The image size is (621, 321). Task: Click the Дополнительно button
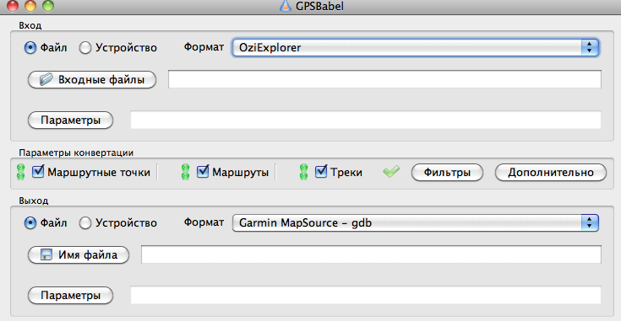tap(551, 173)
